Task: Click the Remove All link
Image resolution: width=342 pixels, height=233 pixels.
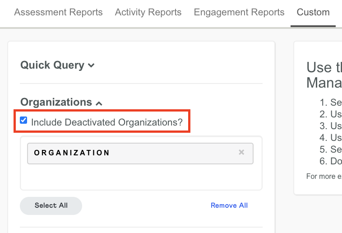Action: coord(229,205)
